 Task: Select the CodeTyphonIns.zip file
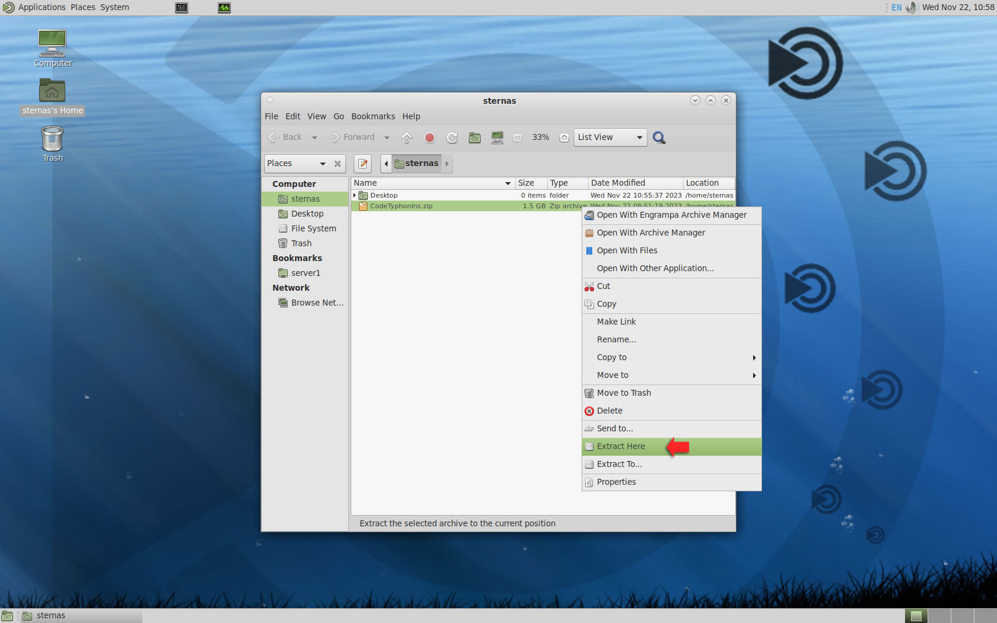(401, 206)
